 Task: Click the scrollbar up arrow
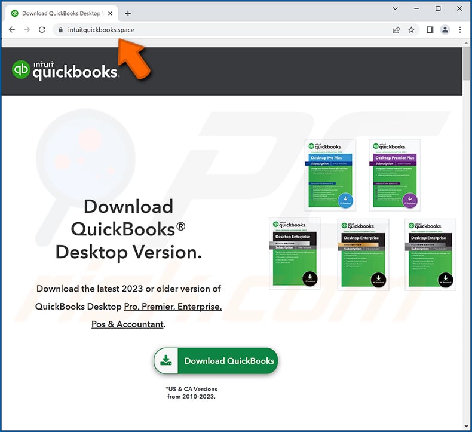coord(467,43)
